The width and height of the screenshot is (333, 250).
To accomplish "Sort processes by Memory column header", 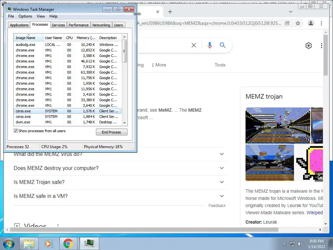I will coord(86,38).
